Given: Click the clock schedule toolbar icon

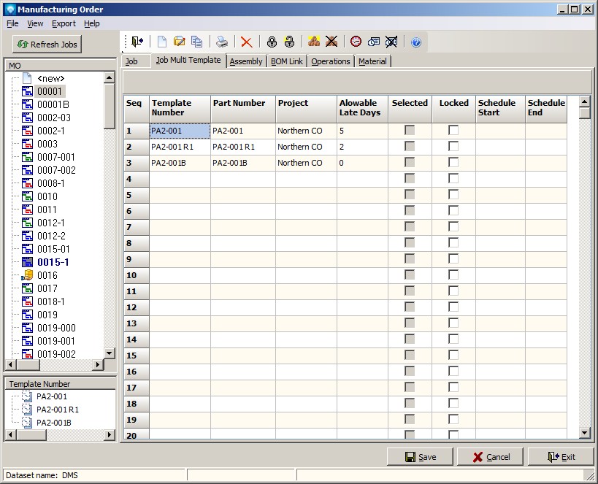Looking at the screenshot, I should [x=356, y=42].
